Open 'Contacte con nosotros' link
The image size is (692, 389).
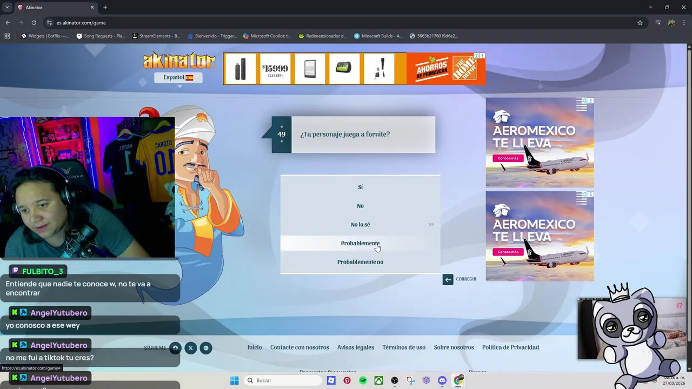pyautogui.click(x=300, y=347)
